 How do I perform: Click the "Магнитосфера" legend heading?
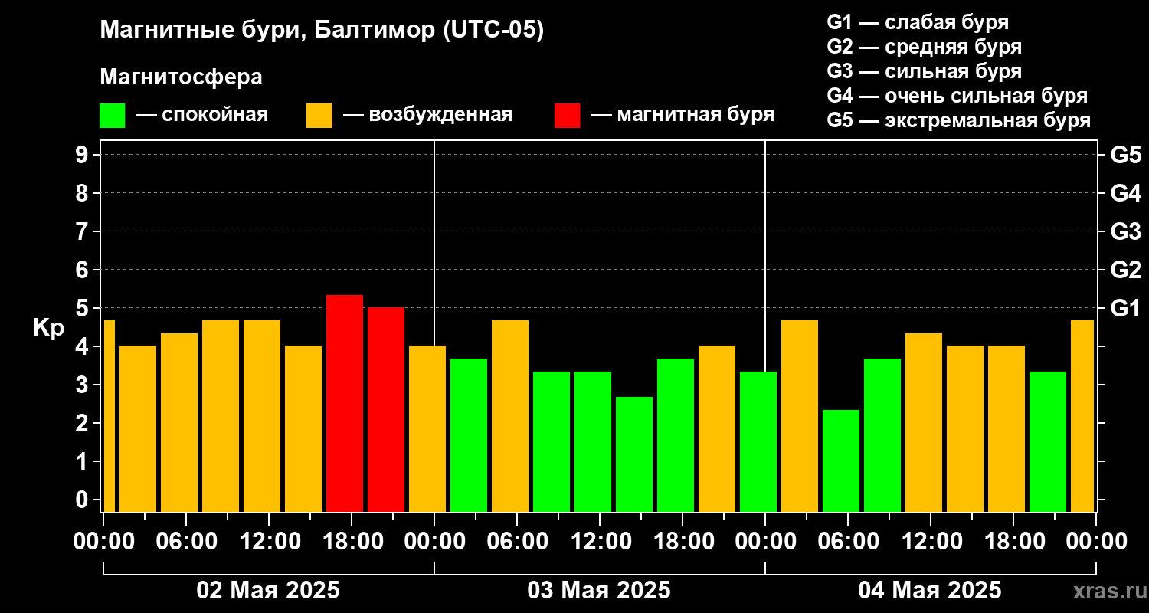(x=181, y=77)
